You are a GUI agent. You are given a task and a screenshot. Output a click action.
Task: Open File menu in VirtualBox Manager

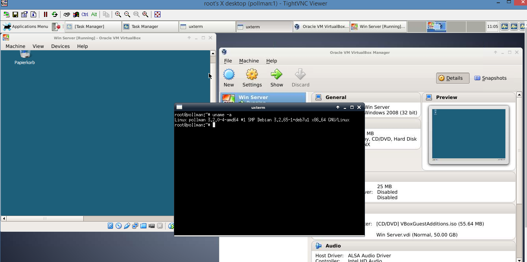[x=228, y=61]
